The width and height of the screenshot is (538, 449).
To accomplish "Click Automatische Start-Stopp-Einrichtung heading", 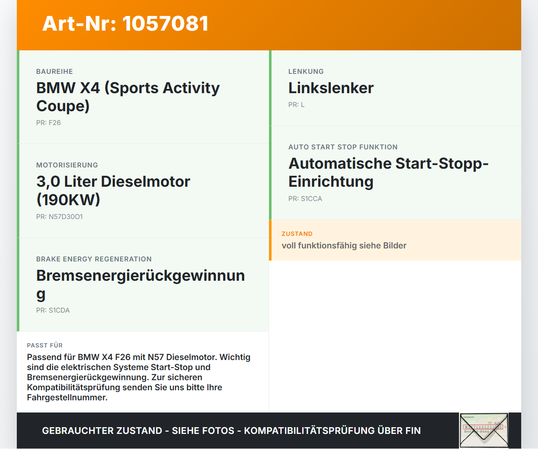I will coord(388,172).
